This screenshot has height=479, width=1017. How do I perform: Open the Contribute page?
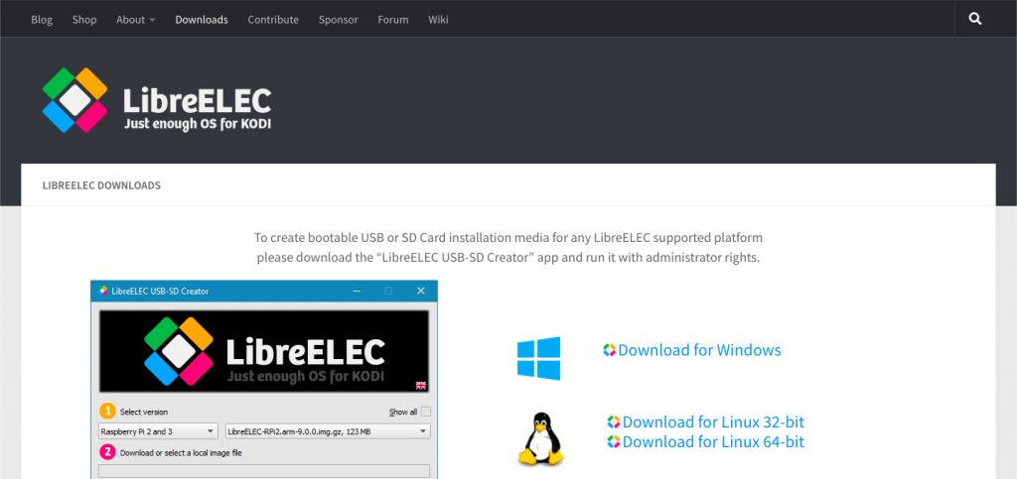273,20
